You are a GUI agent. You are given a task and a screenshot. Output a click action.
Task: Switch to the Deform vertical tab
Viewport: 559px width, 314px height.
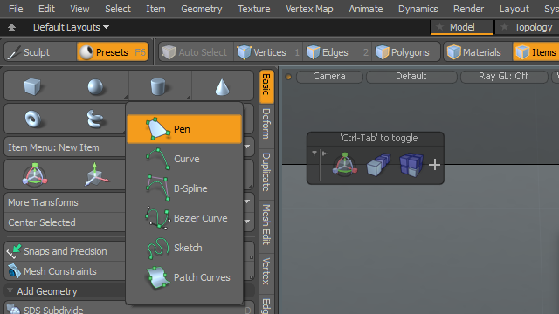pyautogui.click(x=266, y=124)
